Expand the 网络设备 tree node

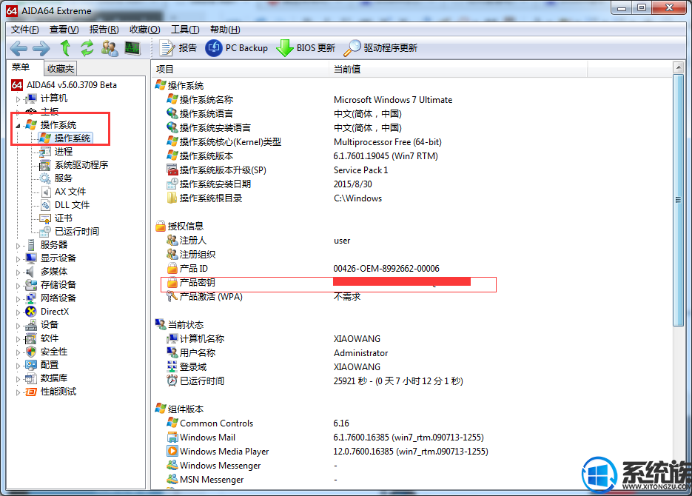18,299
